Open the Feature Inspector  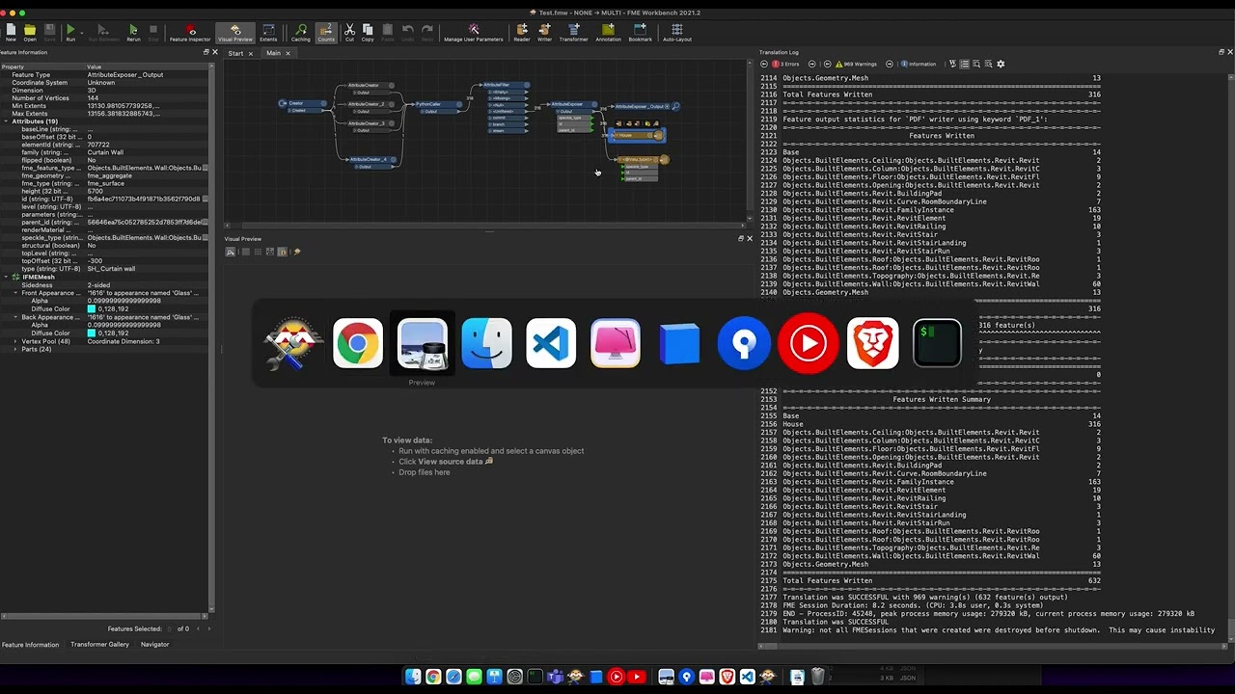coord(190,32)
